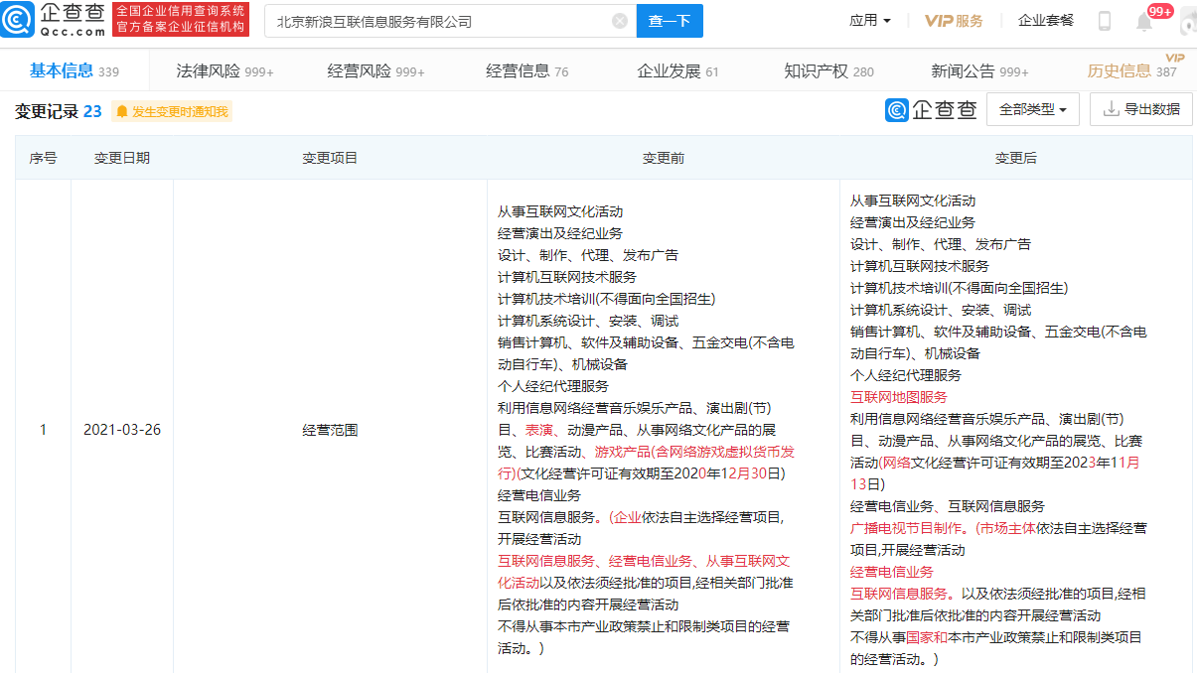This screenshot has width=1197, height=673.
Task: Switch to the 企业发展 tab
Action: tap(678, 71)
